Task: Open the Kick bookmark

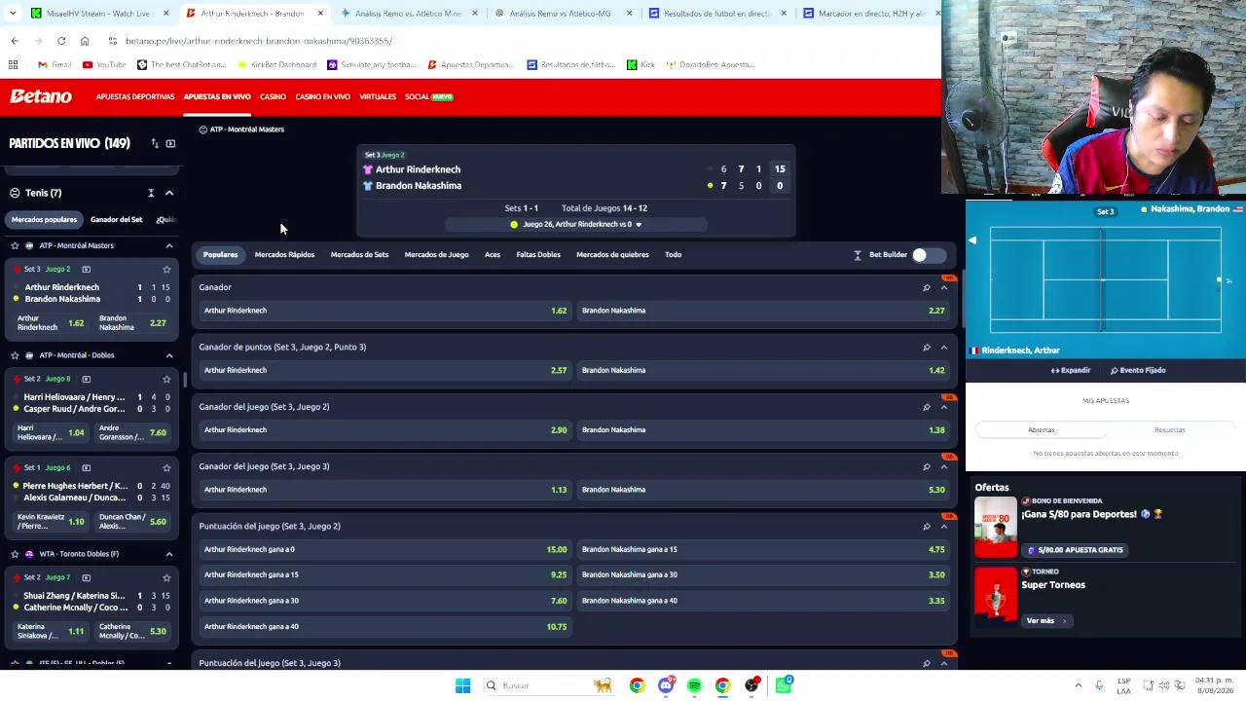Action: tap(641, 64)
